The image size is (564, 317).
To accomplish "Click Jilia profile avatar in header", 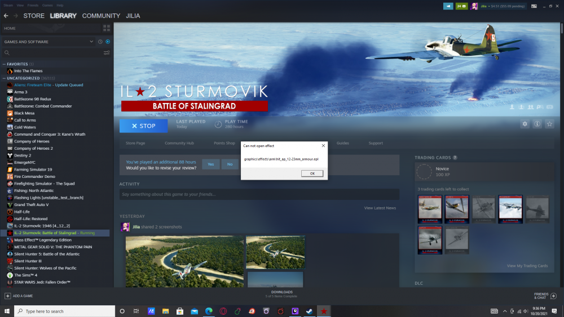I will coord(474,6).
